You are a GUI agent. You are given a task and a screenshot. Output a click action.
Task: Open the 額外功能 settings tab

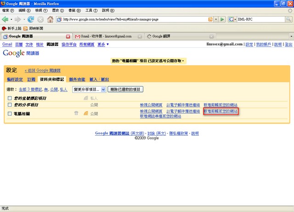(77, 80)
